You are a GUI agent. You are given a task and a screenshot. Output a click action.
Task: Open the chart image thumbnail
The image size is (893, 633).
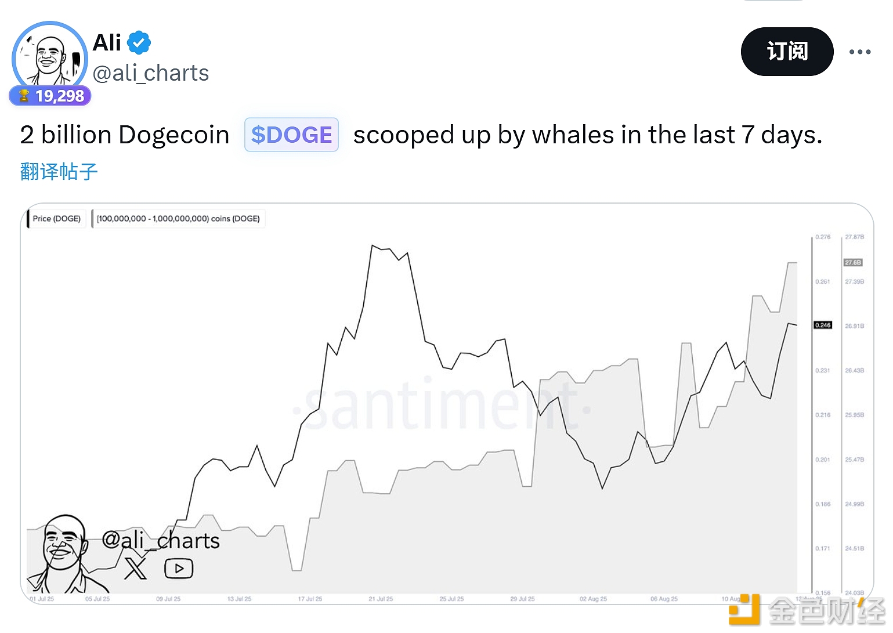(447, 404)
